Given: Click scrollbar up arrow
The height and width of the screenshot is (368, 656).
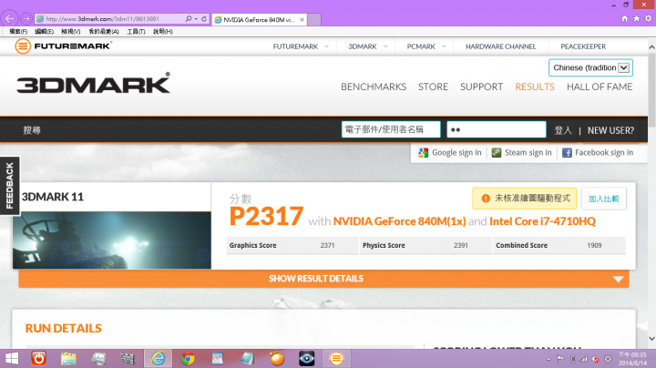Looking at the screenshot, I should [x=651, y=47].
